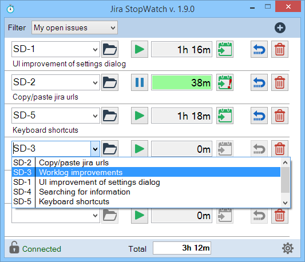
Task: Open SD-2 issue via folder icon
Action: pos(110,82)
